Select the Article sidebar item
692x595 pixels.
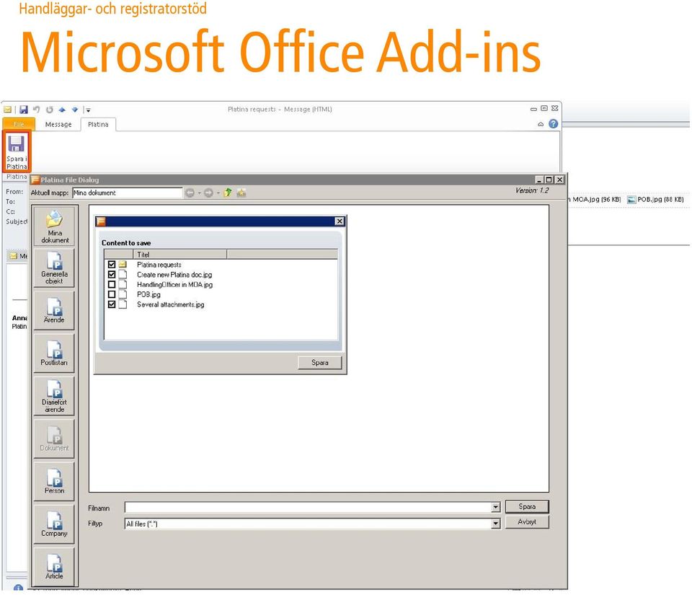(54, 567)
